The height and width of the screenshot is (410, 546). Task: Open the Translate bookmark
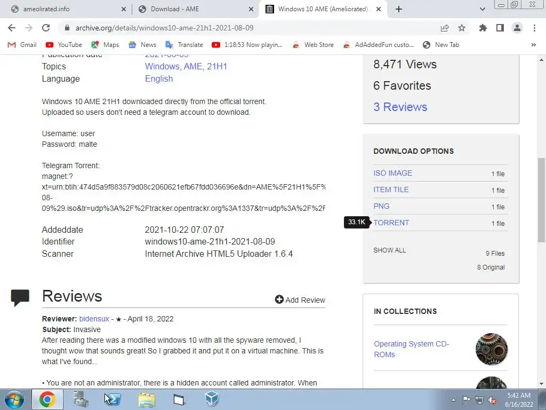(184, 45)
